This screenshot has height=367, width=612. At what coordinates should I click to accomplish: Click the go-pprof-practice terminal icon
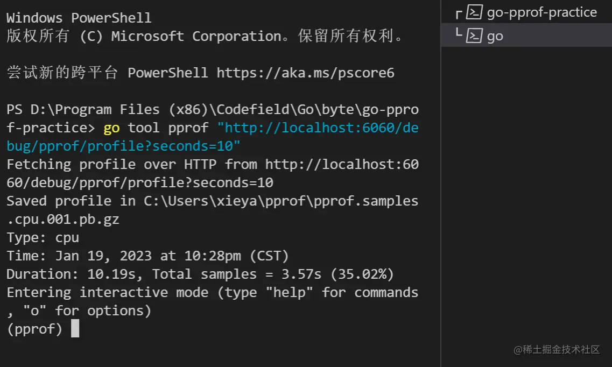474,12
